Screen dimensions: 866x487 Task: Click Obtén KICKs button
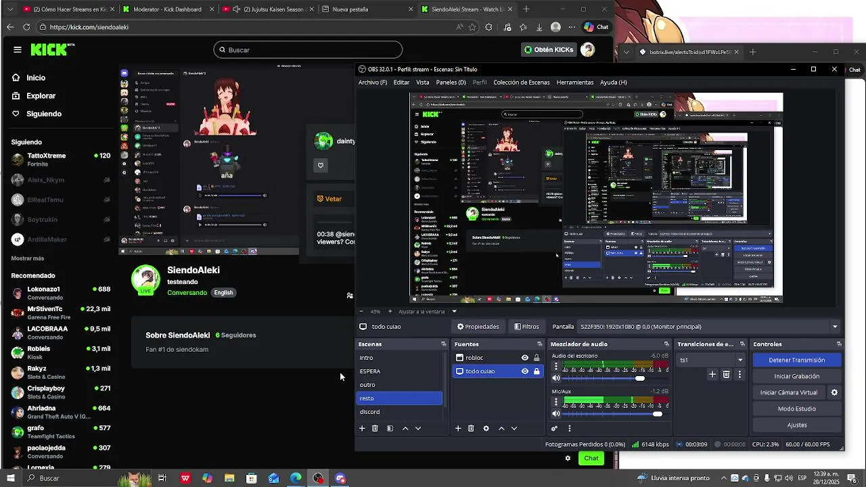click(x=549, y=49)
